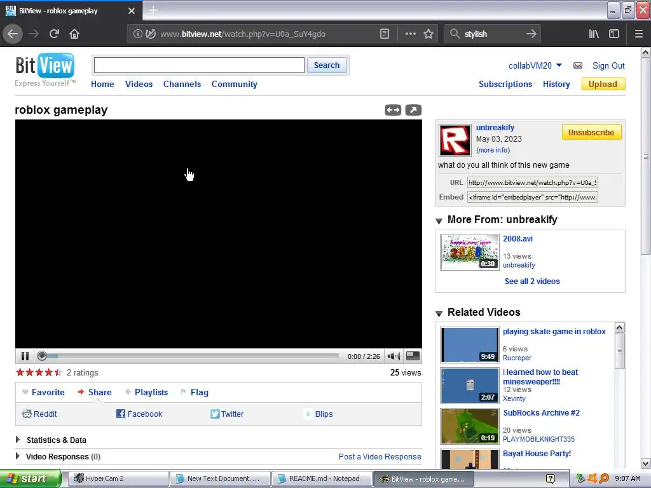The height and width of the screenshot is (488, 651).
Task: Click Post a Video Response link
Action: (380, 456)
